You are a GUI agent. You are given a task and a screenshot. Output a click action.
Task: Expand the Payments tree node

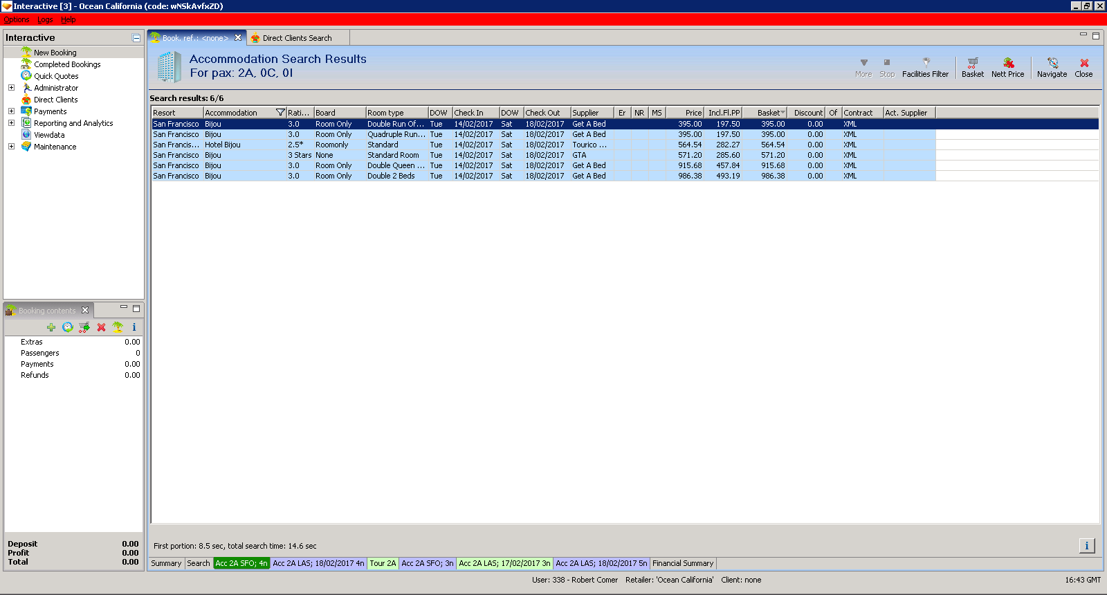[x=11, y=111]
